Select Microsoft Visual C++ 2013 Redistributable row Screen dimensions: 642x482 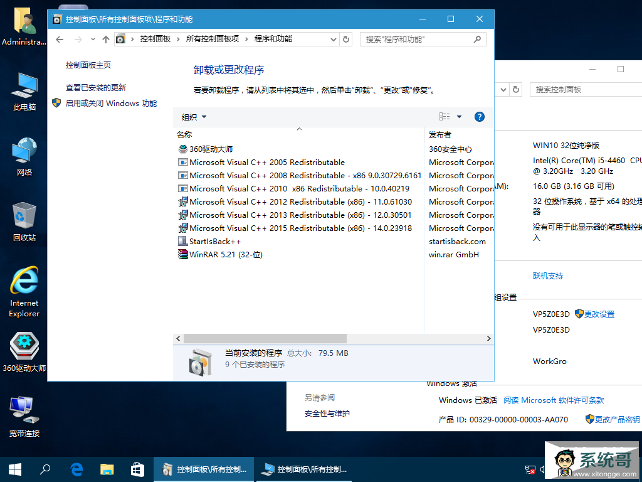[295, 215]
